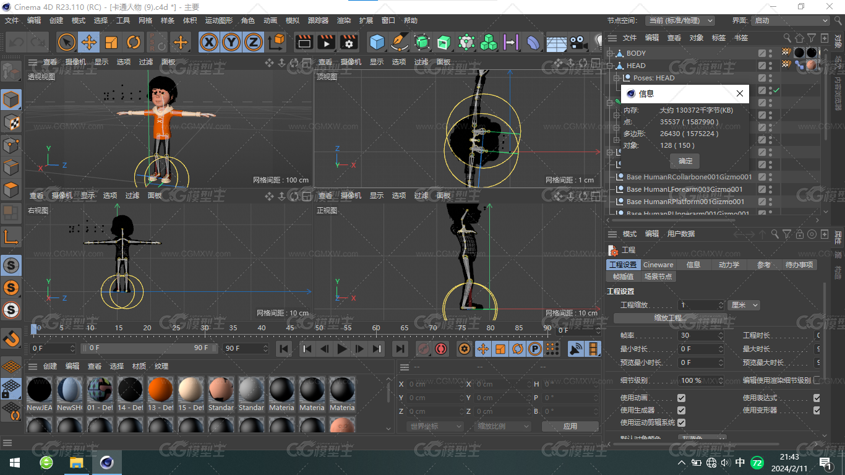Open the 运动图形 menu
This screenshot has height=475, width=845.
(x=218, y=20)
